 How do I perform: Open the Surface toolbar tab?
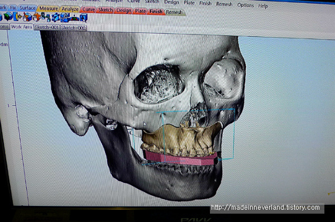[x=27, y=8]
